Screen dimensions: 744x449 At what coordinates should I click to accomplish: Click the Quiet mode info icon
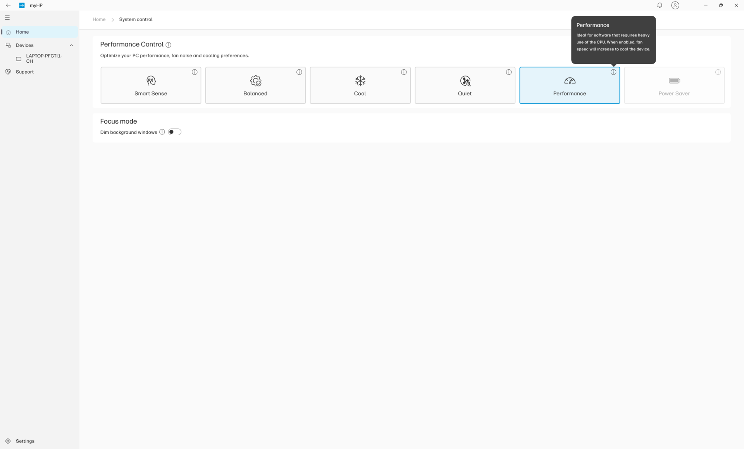pyautogui.click(x=509, y=72)
